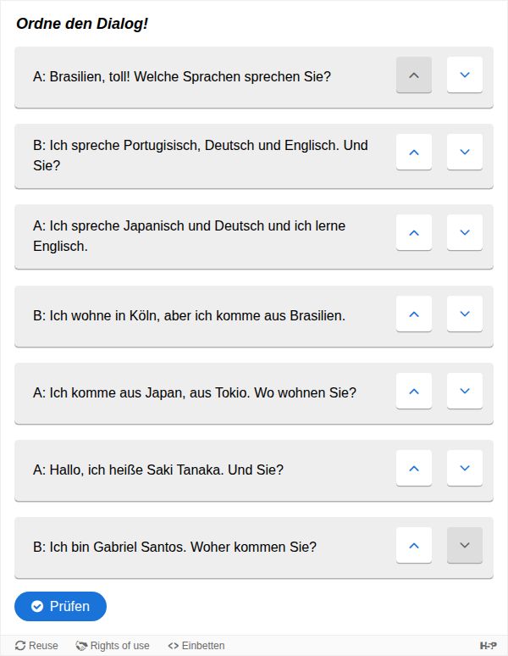Screen dimensions: 508x656
Task: Move 'Hallo, ich heiße Saki Tanaka' down
Action: pyautogui.click(x=464, y=469)
